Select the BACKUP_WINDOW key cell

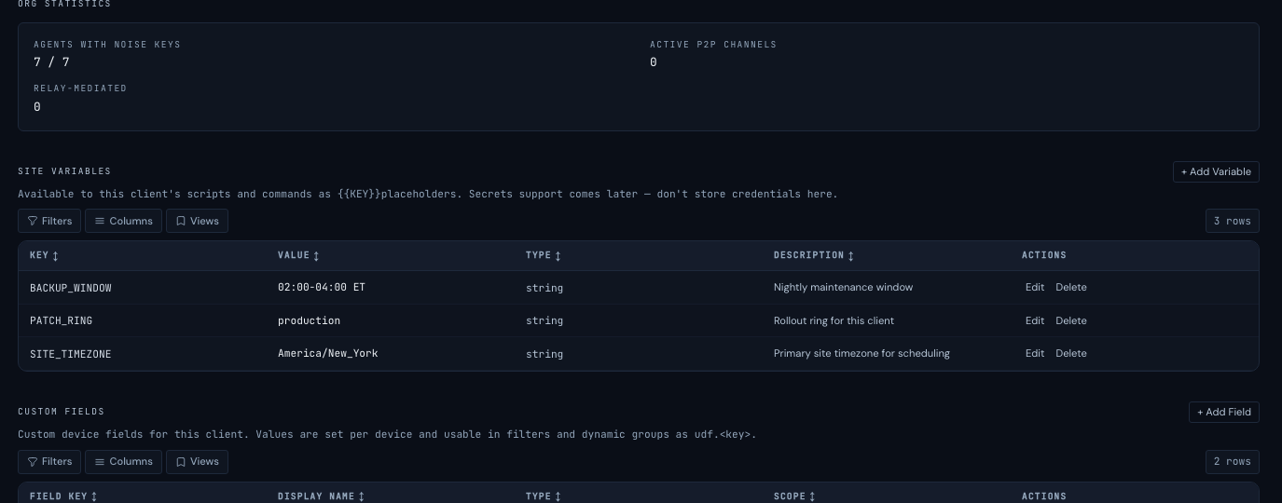point(71,288)
